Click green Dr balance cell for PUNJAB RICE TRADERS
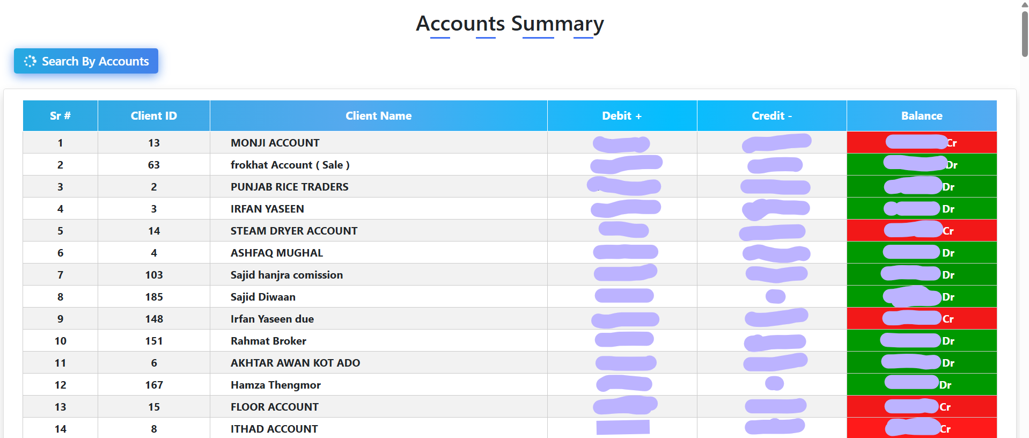This screenshot has width=1029, height=438. [922, 186]
